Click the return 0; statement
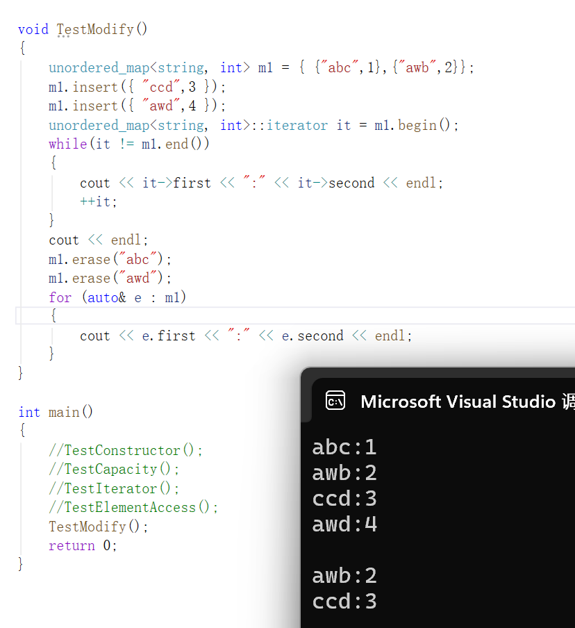 coord(83,545)
